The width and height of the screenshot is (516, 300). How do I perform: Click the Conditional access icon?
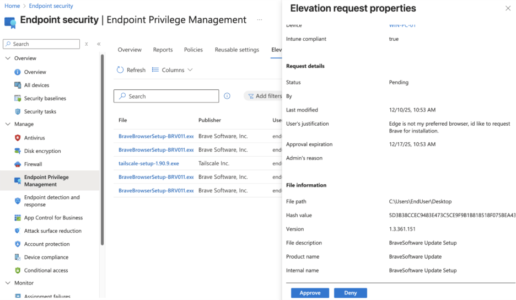click(x=18, y=271)
